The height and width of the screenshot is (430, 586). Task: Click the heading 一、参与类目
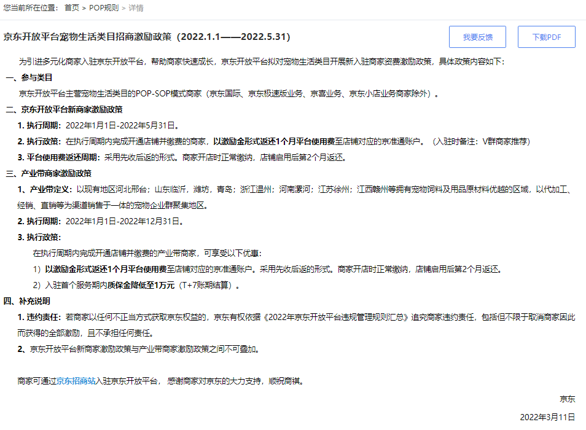click(x=29, y=77)
